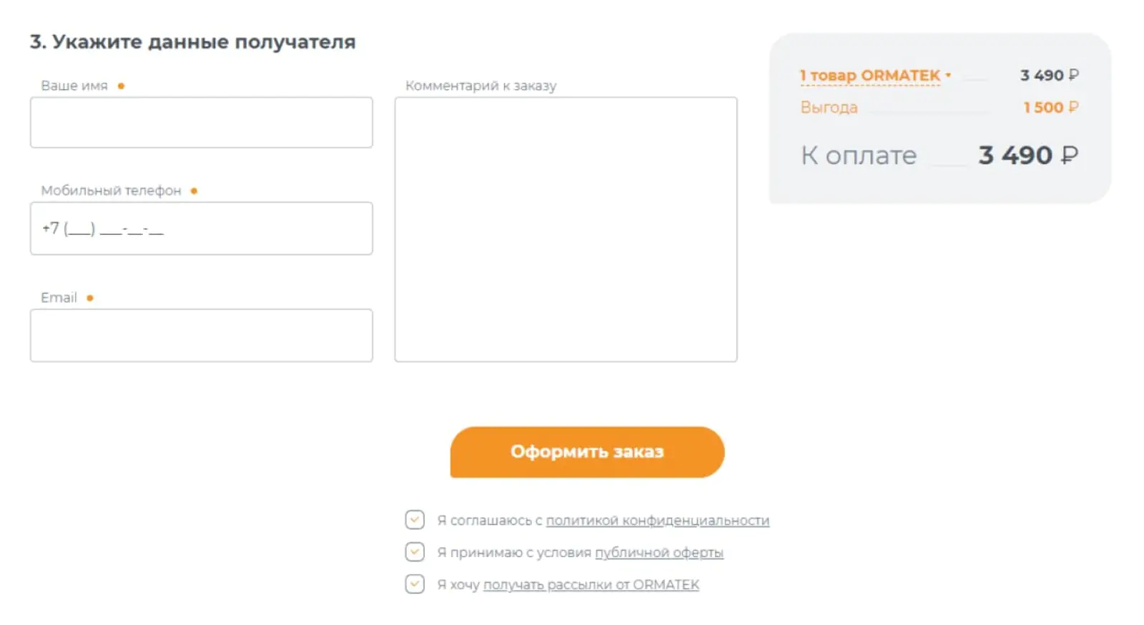Click inside the Комментарий к заказу textarea

[x=566, y=229]
